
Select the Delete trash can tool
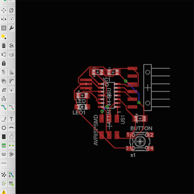(x=4, y=46)
